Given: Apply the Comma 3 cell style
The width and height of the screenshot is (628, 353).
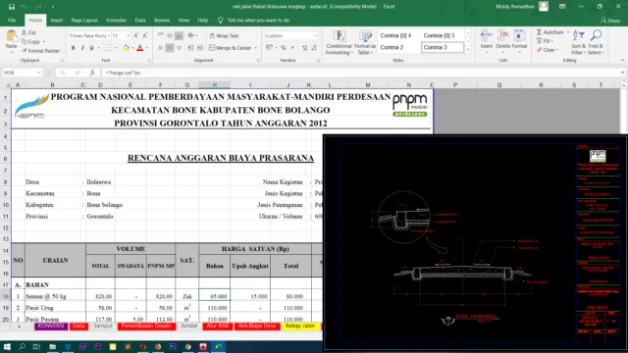Looking at the screenshot, I should pos(443,47).
